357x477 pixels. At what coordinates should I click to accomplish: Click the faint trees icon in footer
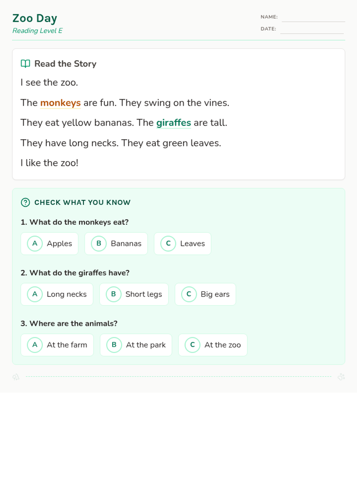click(x=16, y=377)
